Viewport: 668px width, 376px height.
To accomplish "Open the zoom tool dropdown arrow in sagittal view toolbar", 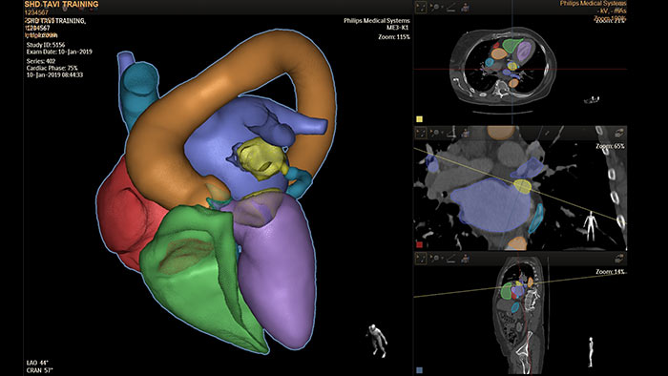I will coord(443,259).
